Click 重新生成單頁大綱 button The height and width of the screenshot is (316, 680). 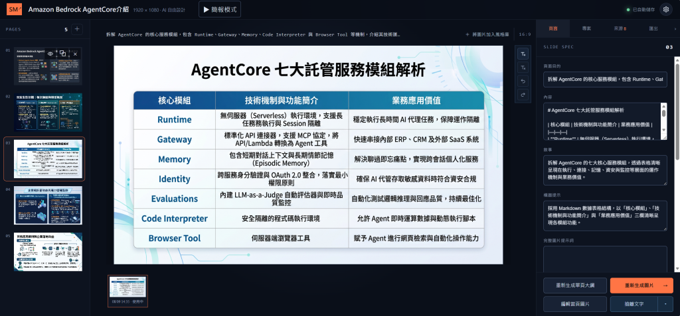pyautogui.click(x=575, y=286)
